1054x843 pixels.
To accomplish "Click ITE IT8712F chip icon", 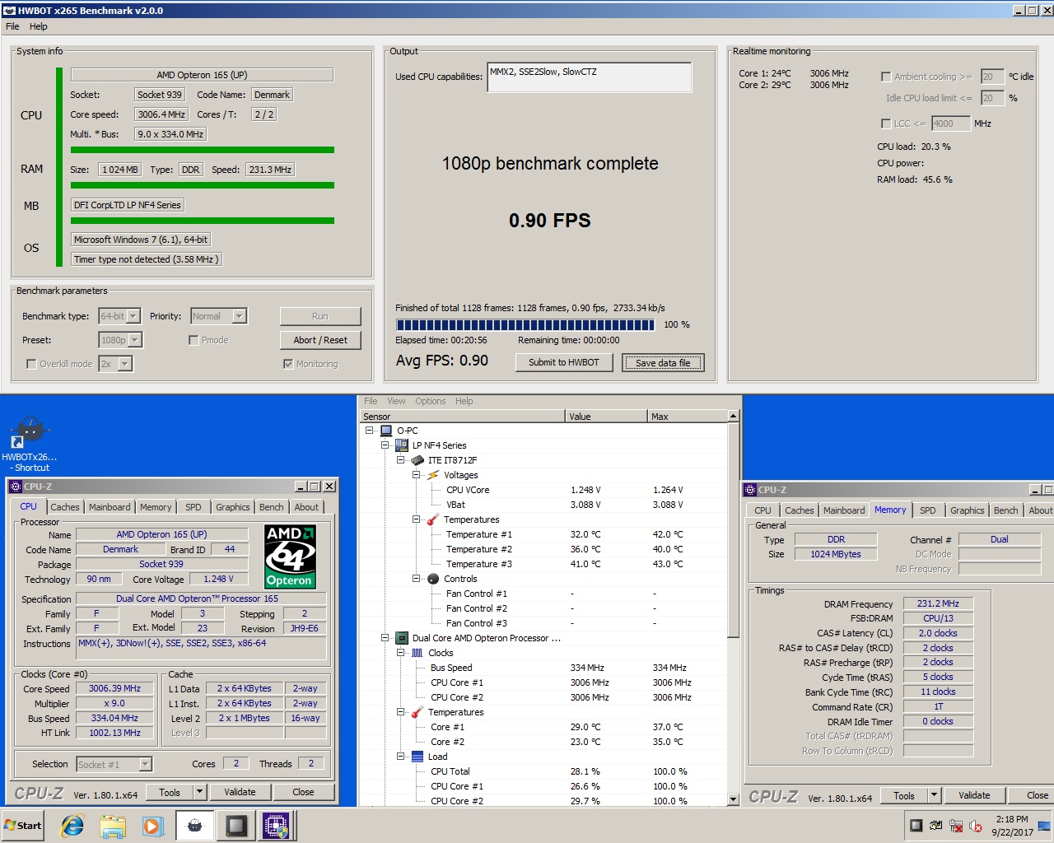I will [x=418, y=460].
